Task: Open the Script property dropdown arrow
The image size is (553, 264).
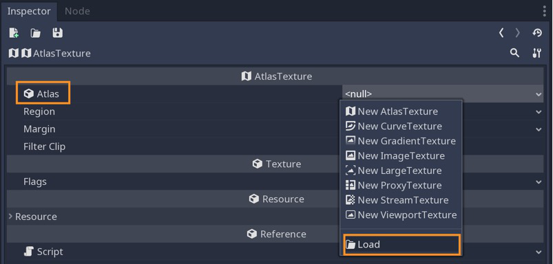Action: [x=539, y=252]
